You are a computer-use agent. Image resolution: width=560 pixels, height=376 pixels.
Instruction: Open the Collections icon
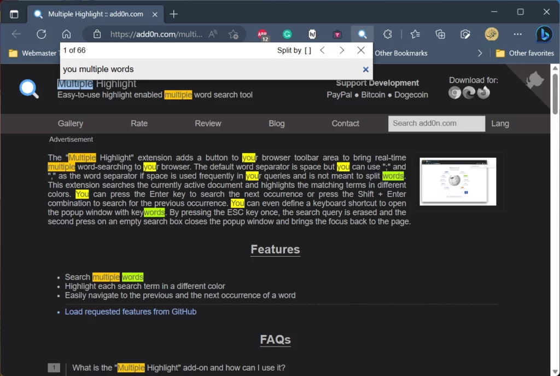point(440,34)
